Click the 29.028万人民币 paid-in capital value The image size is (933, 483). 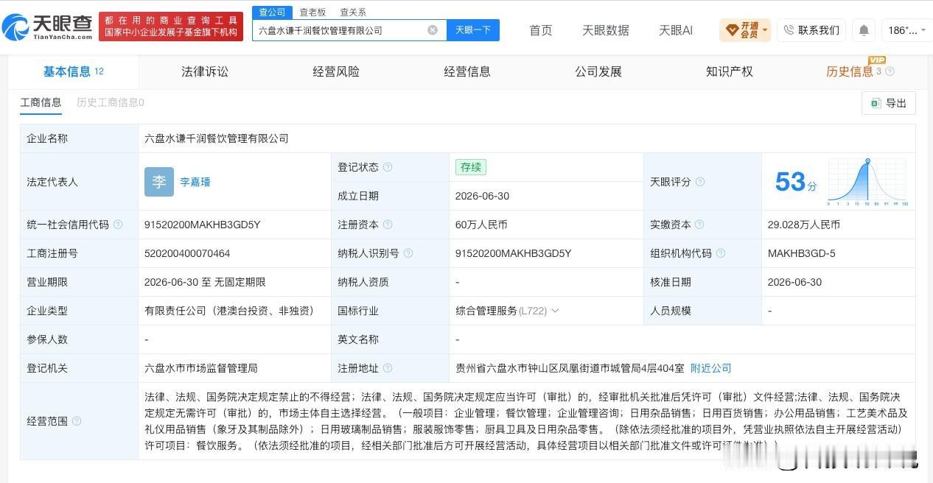click(x=804, y=225)
